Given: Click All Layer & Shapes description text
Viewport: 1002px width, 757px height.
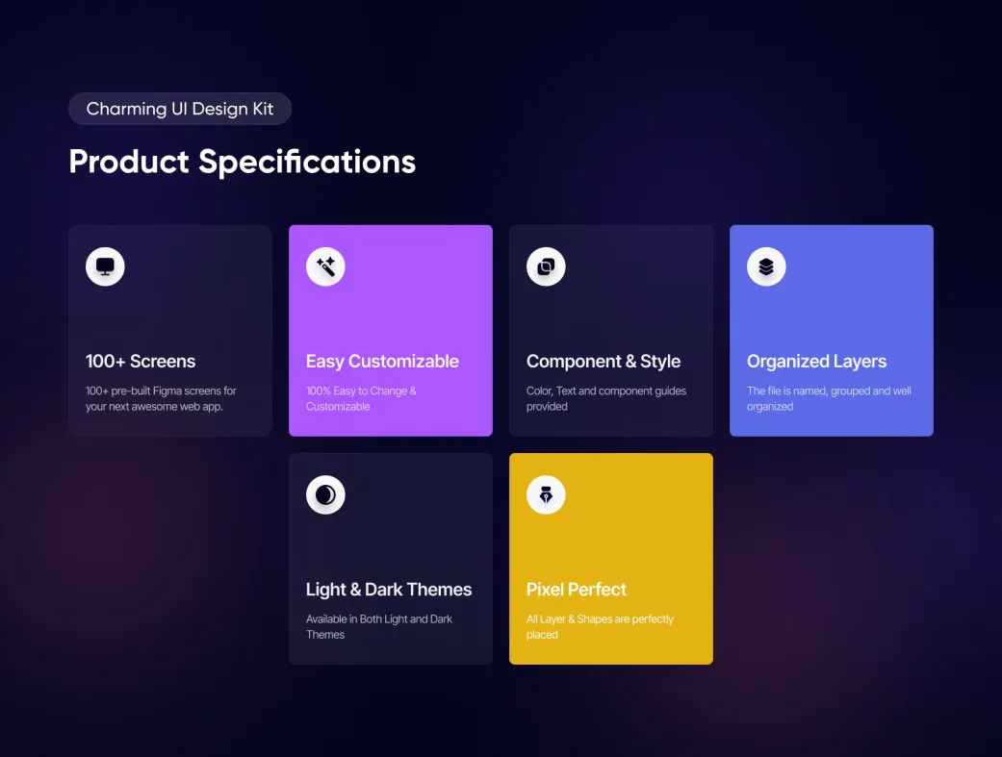Looking at the screenshot, I should (600, 627).
